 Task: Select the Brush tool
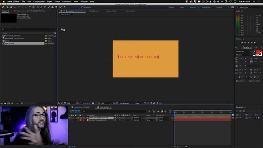(49, 7)
